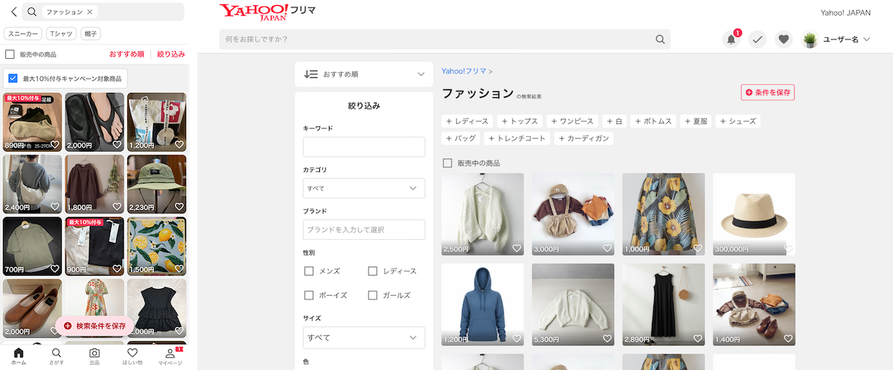Check the ボーイズ checkbox
The image size is (893, 370).
click(x=309, y=295)
